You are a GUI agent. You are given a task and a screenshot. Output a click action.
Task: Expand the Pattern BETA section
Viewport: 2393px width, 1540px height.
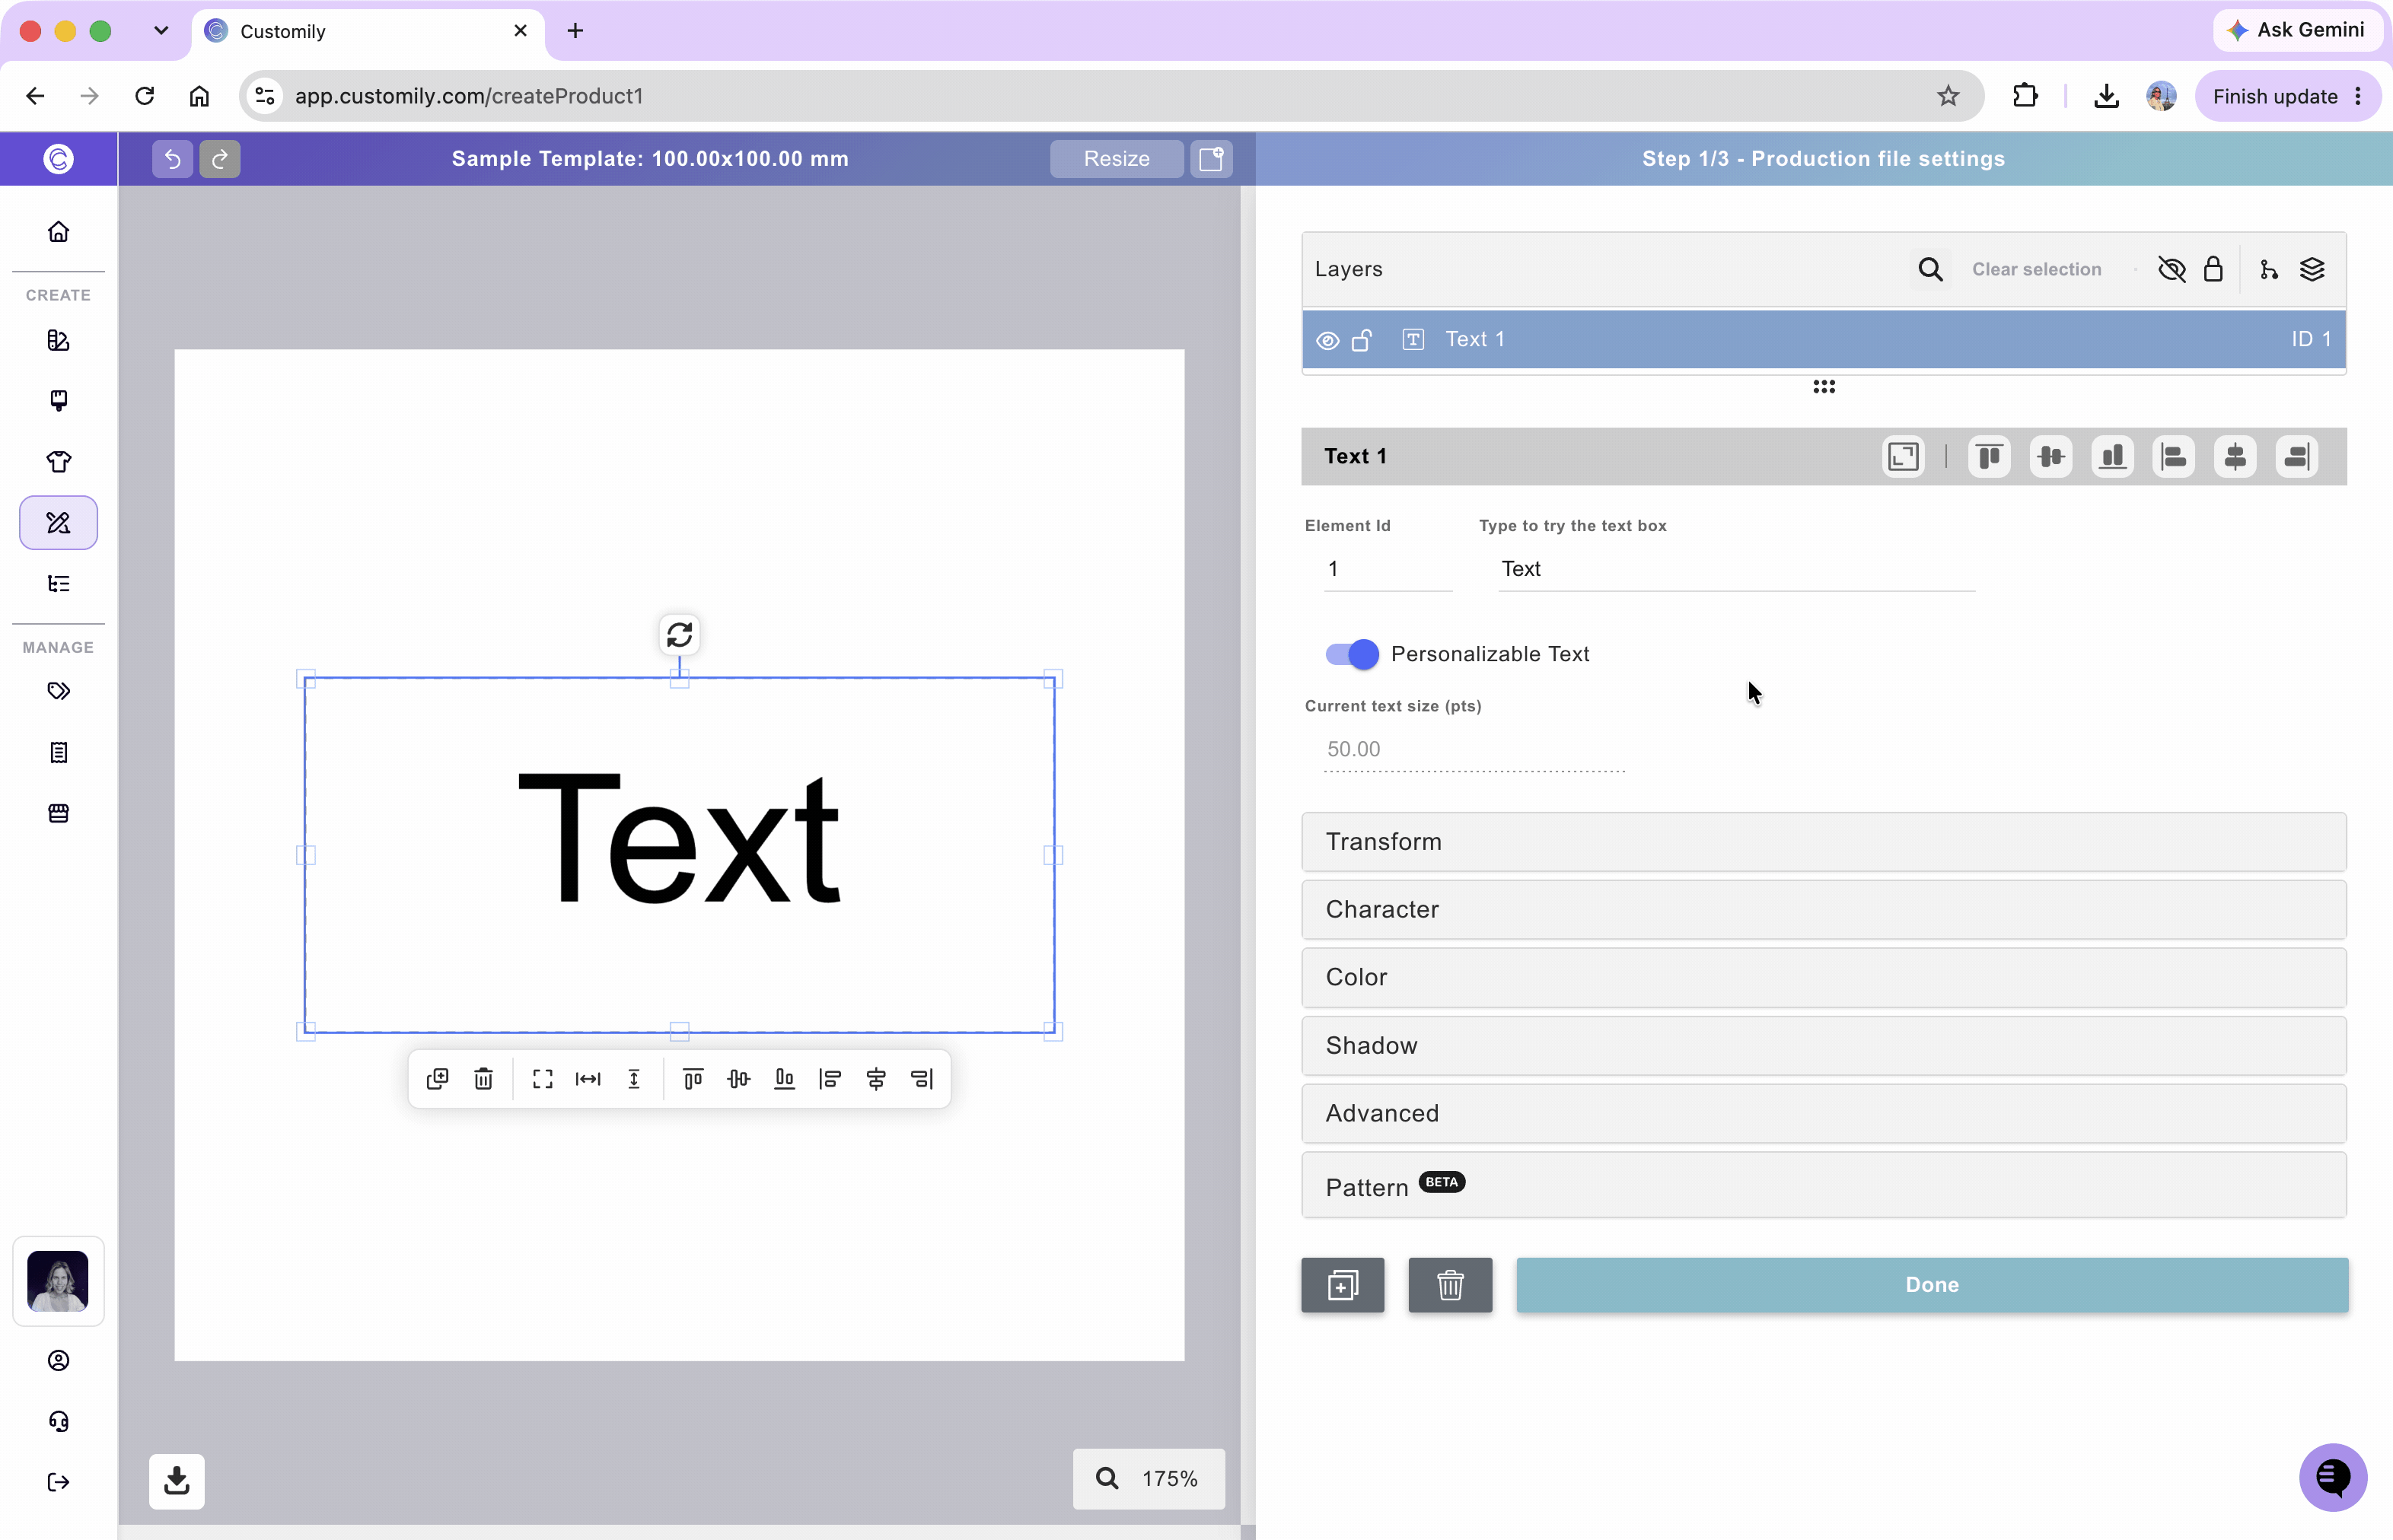1823,1185
